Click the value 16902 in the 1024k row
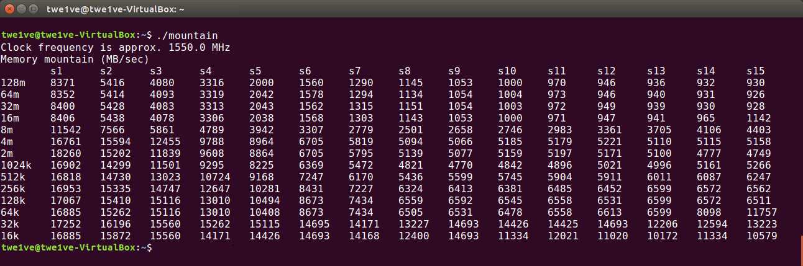 (66, 165)
